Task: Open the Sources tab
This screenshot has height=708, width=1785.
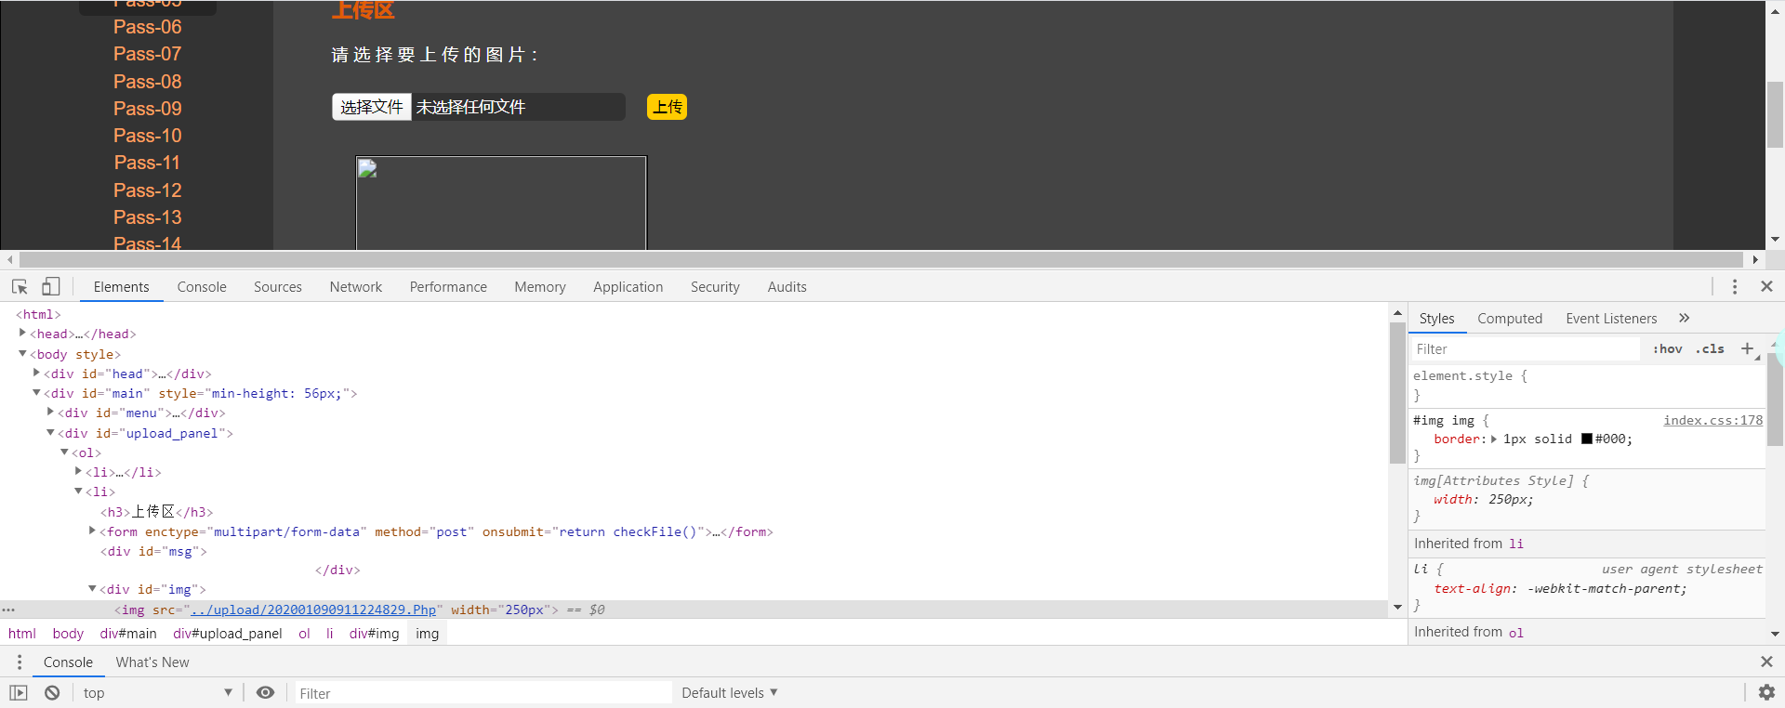Action: (x=278, y=287)
